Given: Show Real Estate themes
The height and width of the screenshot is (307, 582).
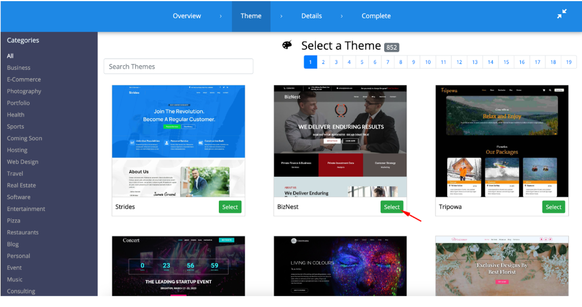Looking at the screenshot, I should point(21,185).
